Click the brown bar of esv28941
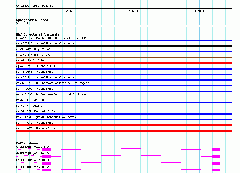240x173 pixels. click(x=124, y=57)
